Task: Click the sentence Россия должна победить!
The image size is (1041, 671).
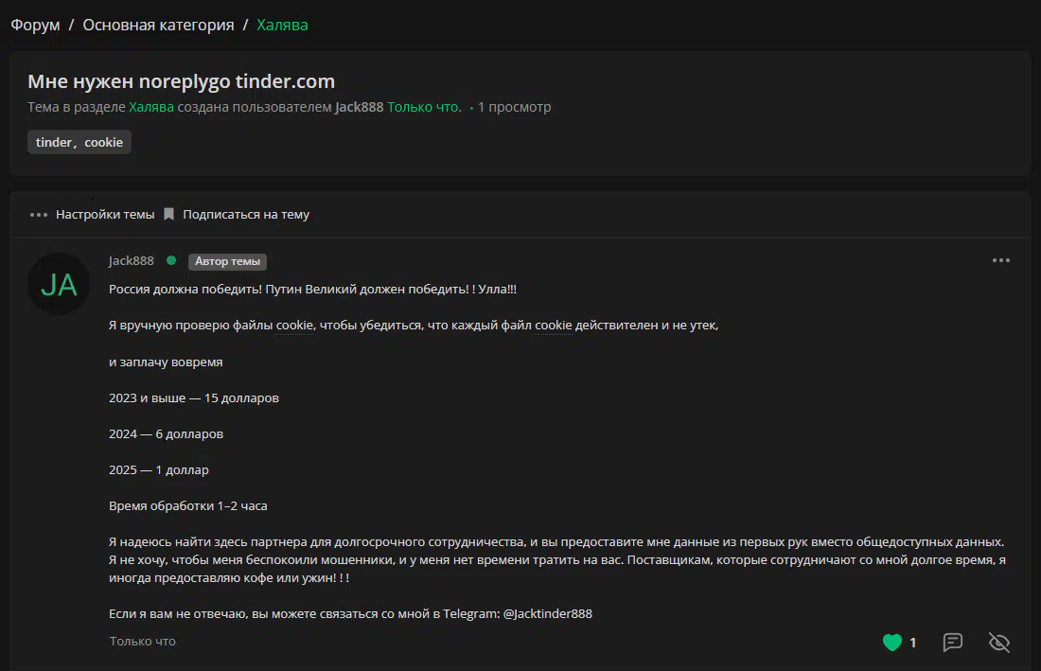Action: [185, 290]
